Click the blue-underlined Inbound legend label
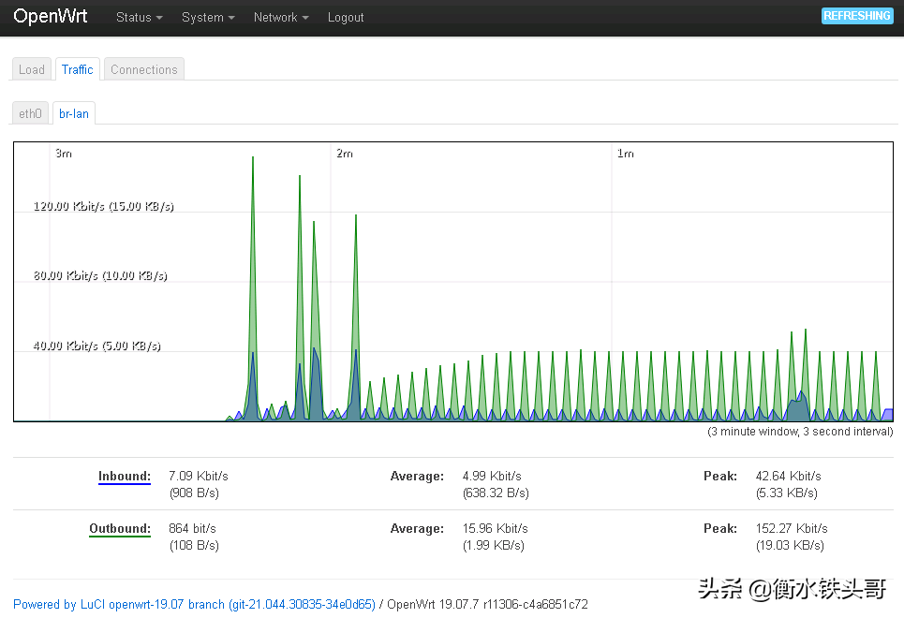 [124, 477]
